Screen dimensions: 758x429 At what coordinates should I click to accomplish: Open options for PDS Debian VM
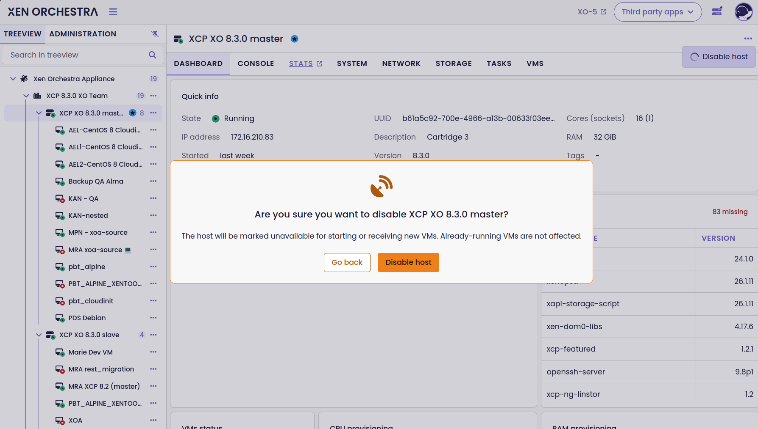tap(153, 318)
